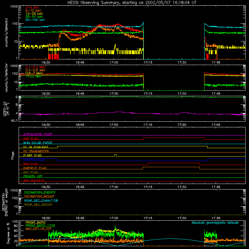249x249 pixels.
Task: Click the raised SAA_FLAG segment
Action: [174, 163]
